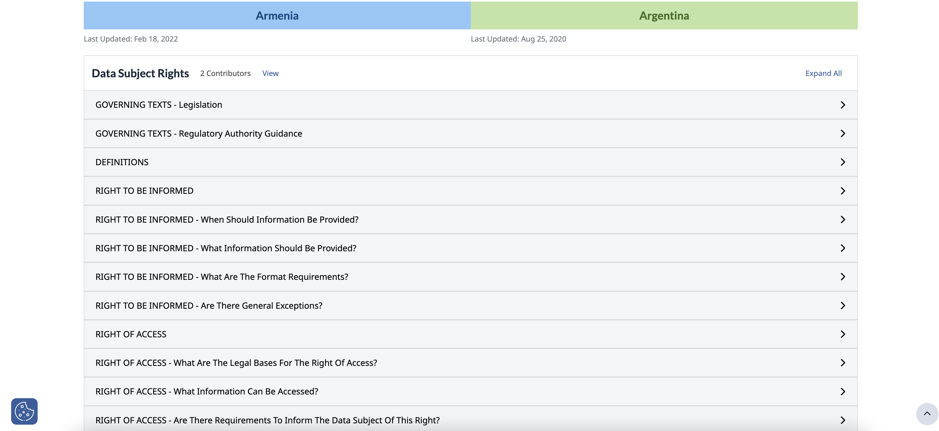Click the RIGHT TO BE INFORMED title
This screenshot has height=431, width=939.
pos(144,191)
